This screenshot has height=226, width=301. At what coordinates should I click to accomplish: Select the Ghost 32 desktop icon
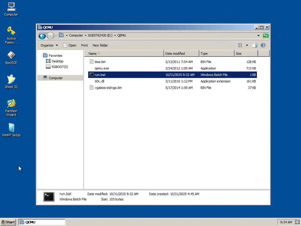11,82
